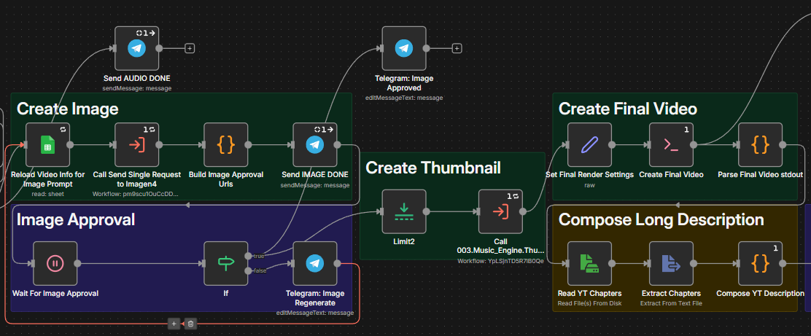Viewport: 811px width, 336px height.
Task: Select the Telegram: Image Approved node
Action: tap(403, 48)
